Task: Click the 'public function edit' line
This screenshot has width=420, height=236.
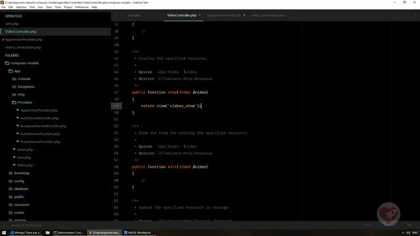Action: click(x=170, y=167)
